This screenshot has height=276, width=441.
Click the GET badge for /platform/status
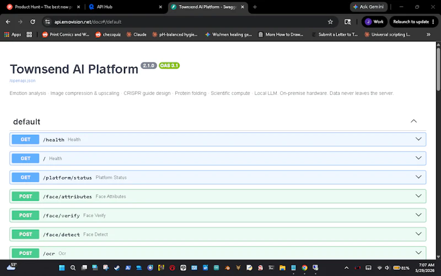[x=25, y=177]
